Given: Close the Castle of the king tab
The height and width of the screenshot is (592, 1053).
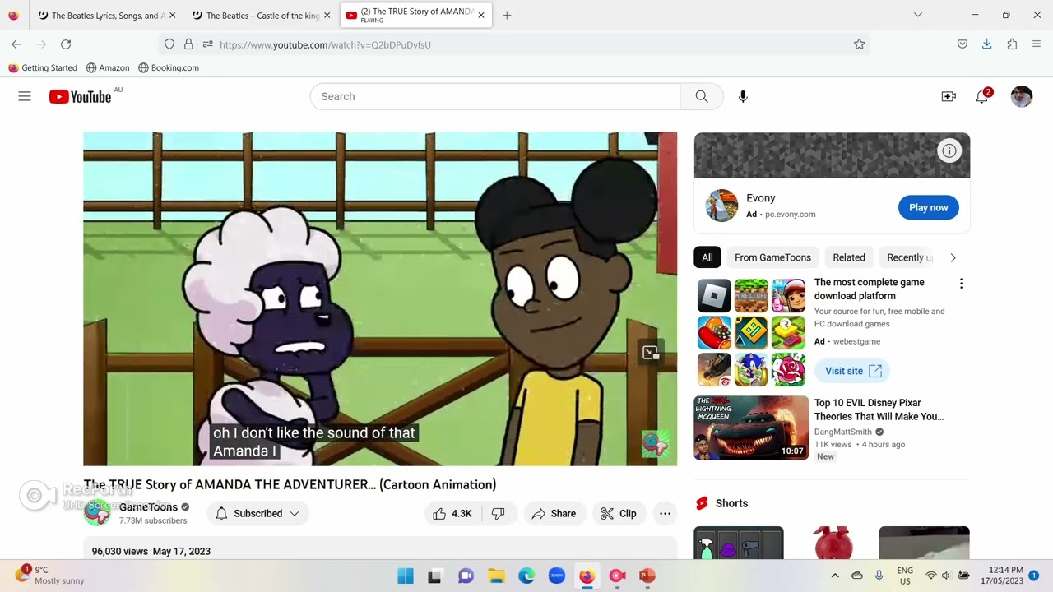Looking at the screenshot, I should pos(327,15).
